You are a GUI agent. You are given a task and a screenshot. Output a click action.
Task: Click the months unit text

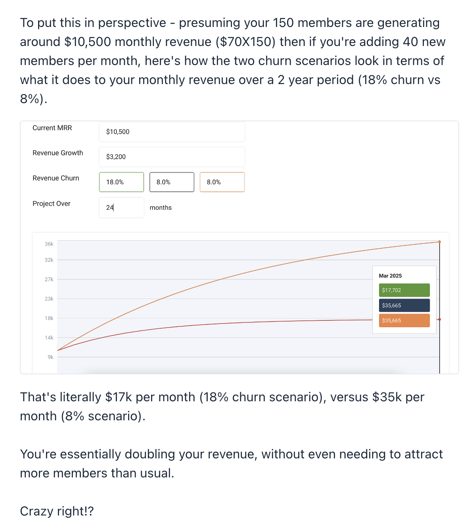point(161,207)
